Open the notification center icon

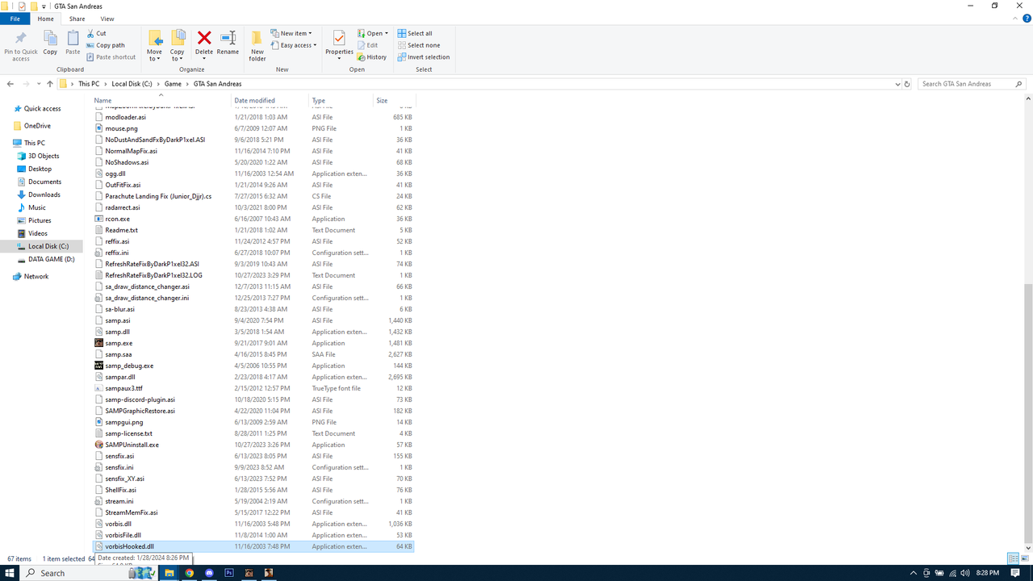coord(1015,573)
